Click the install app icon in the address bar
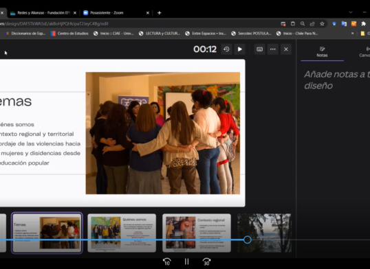370x269 pixels. point(293,23)
